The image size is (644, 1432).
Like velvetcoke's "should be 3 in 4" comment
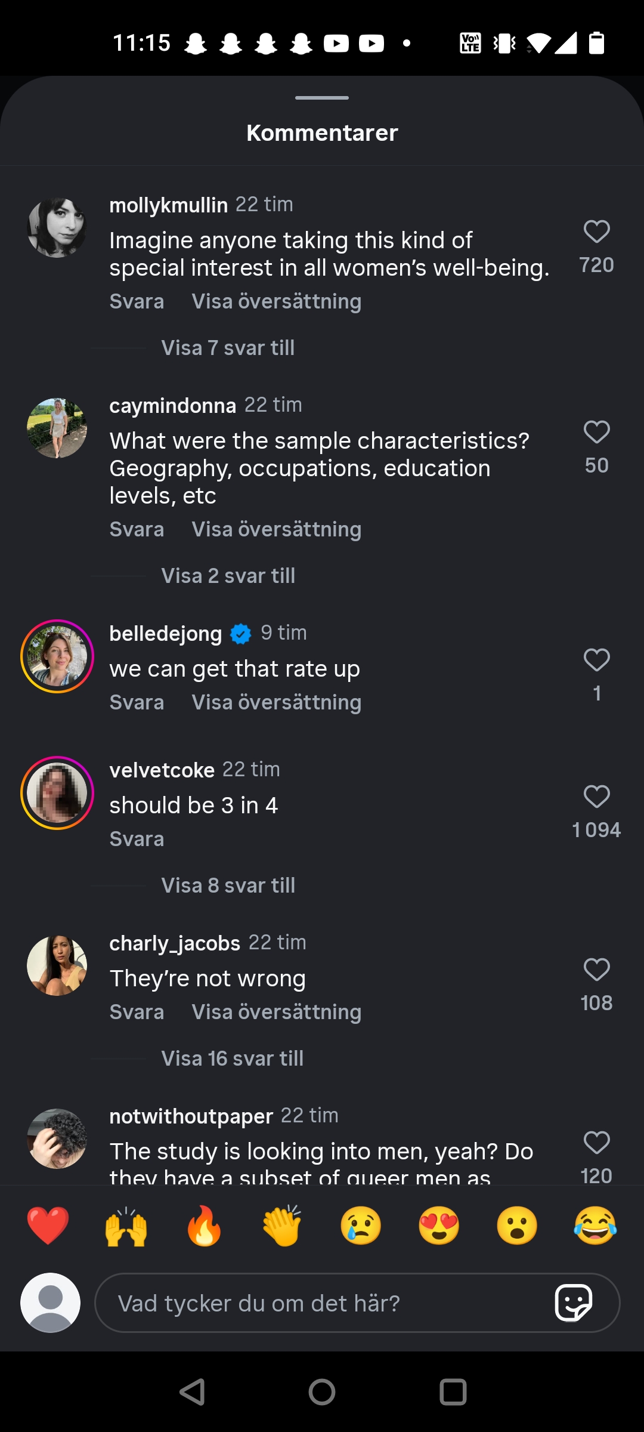pos(596,797)
